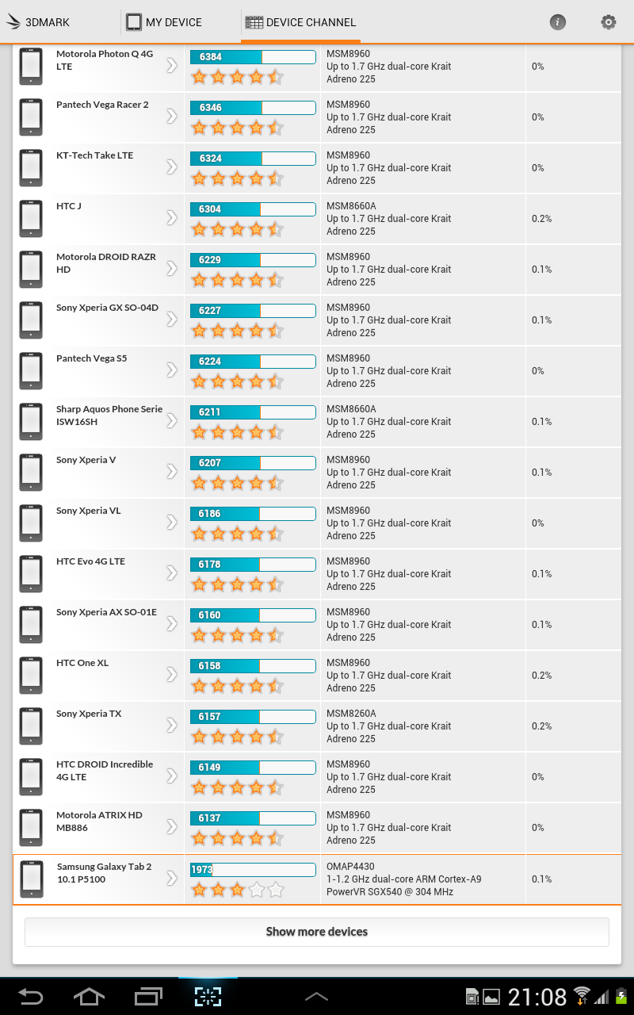Click the 21:08 clock in status bar
634x1015 pixels.
click(537, 997)
